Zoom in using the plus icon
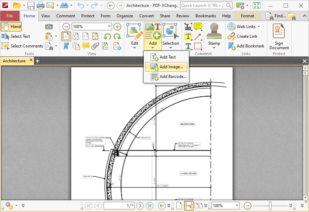The image size is (309, 212). (x=117, y=27)
